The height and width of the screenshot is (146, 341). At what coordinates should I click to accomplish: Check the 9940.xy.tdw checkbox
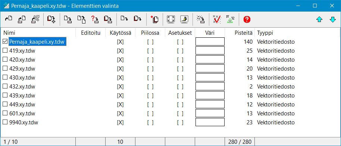[5, 122]
